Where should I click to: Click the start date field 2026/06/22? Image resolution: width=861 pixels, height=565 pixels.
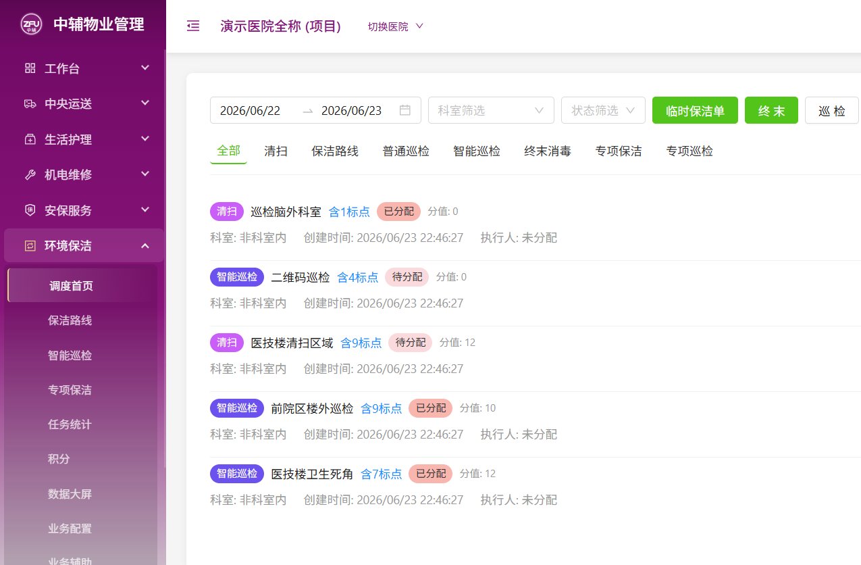click(251, 110)
